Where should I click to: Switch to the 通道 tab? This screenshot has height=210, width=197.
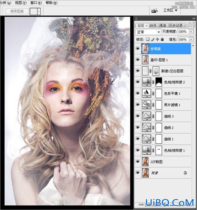coord(162,25)
